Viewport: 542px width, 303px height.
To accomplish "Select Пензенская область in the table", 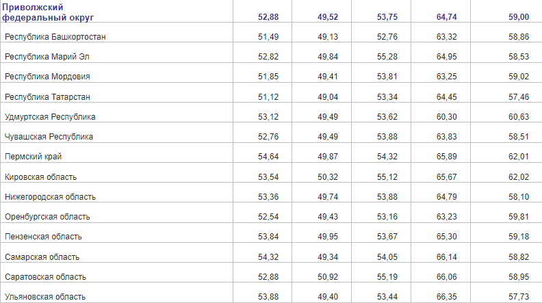I will pyautogui.click(x=43, y=237).
